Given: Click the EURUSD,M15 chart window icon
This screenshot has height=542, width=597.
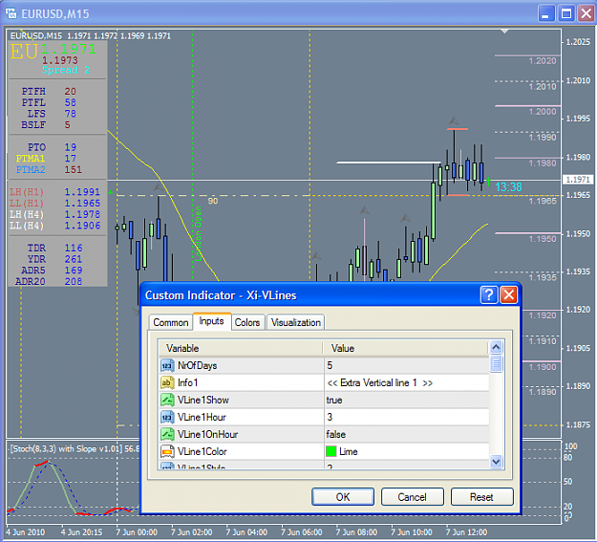Looking at the screenshot, I should point(11,13).
